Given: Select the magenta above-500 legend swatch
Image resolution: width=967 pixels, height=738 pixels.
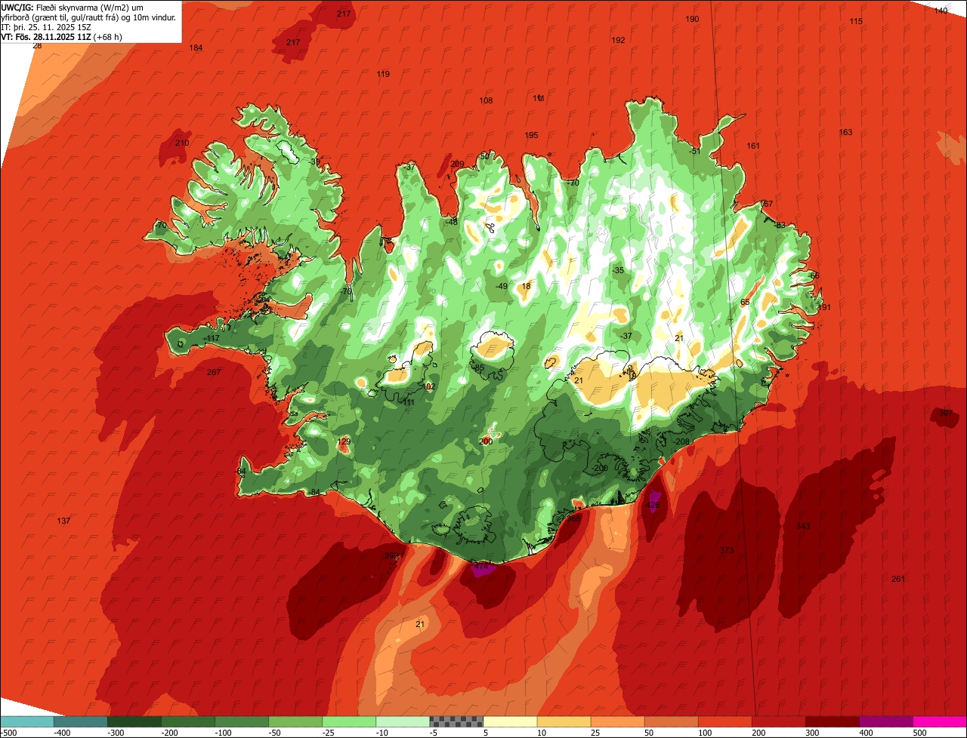Looking at the screenshot, I should (940, 721).
